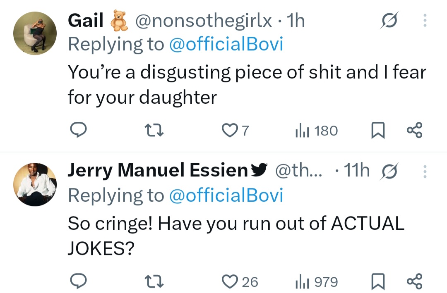The height and width of the screenshot is (293, 447).
Task: Bookmark Gail's tweet
Action: coord(377,131)
